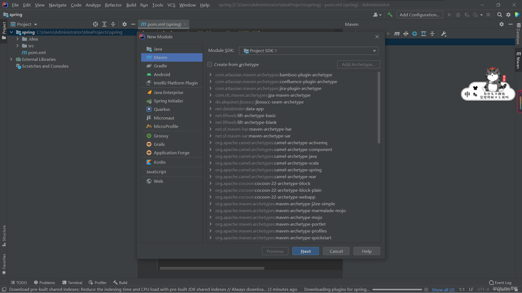
Task: Select Micronaut module type
Action: 172,118
